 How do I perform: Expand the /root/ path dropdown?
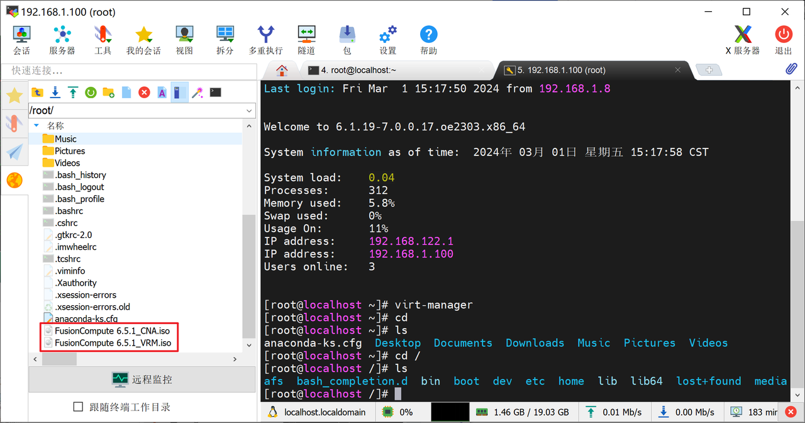(x=248, y=111)
